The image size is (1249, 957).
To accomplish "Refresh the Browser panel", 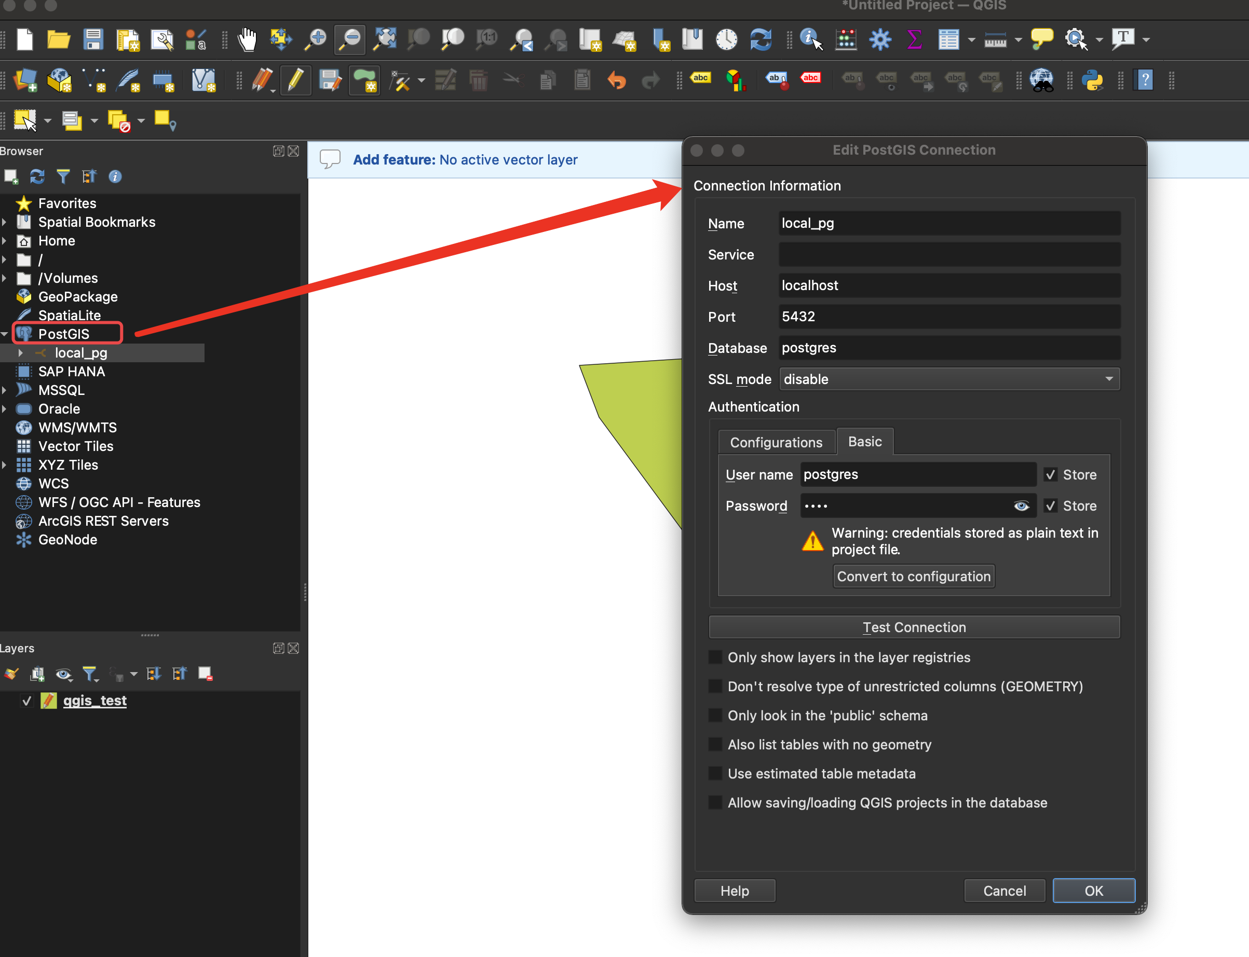I will (x=36, y=176).
